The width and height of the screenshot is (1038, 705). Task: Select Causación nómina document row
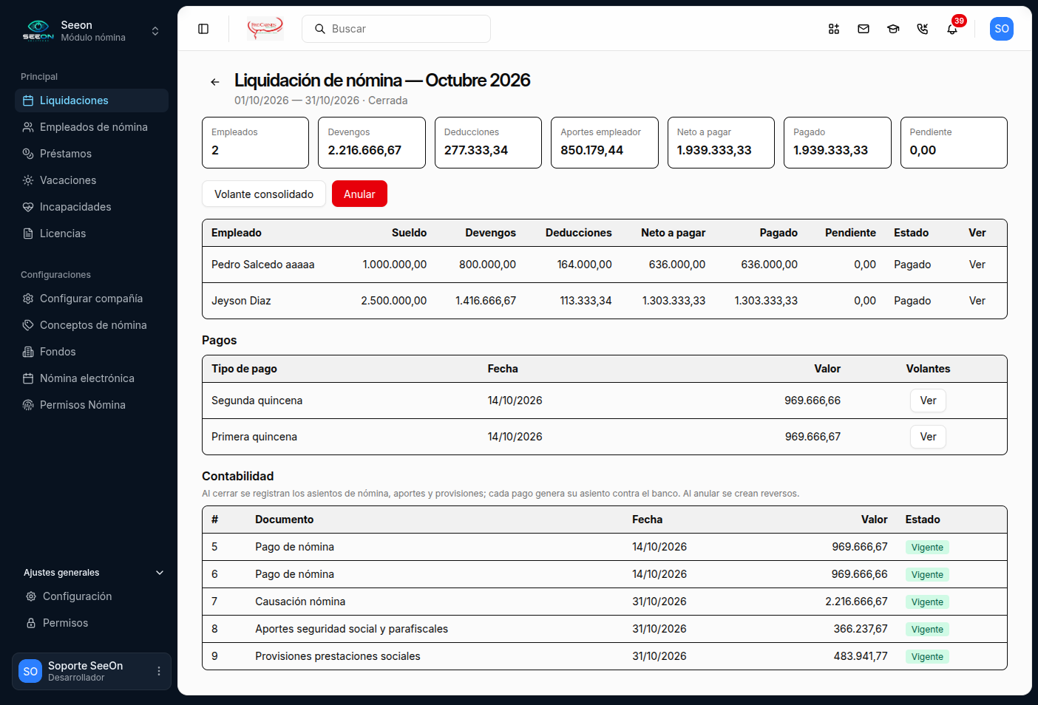pos(605,602)
